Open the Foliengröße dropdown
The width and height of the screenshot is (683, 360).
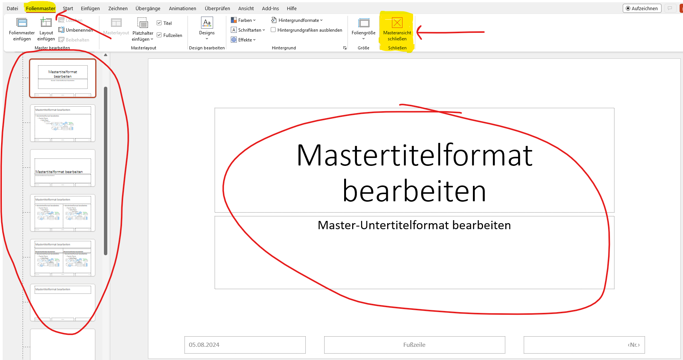coord(363,28)
